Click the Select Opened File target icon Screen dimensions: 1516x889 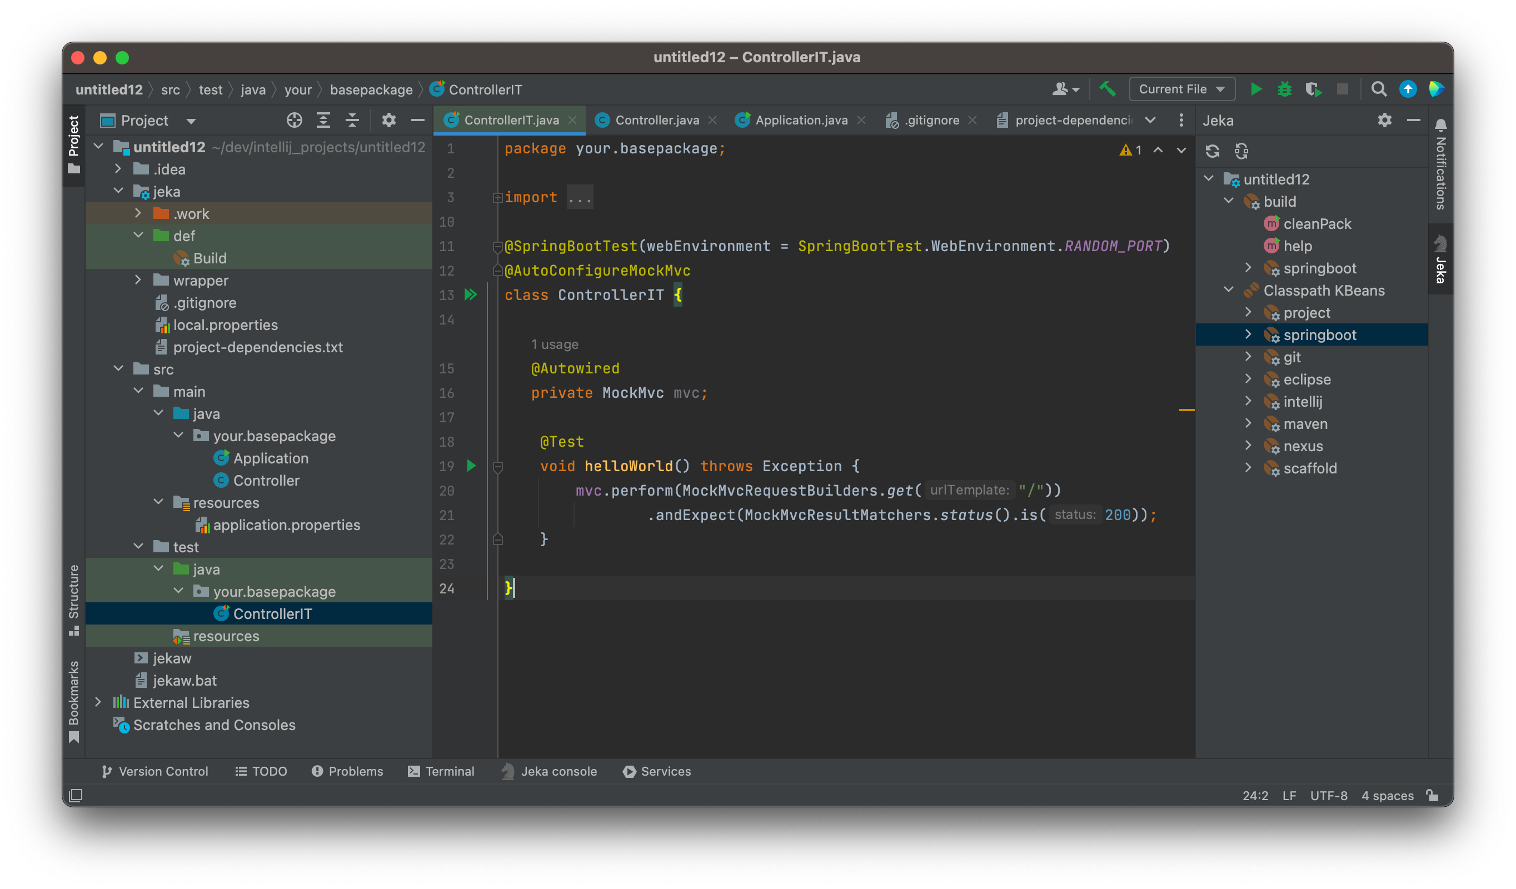click(x=294, y=121)
